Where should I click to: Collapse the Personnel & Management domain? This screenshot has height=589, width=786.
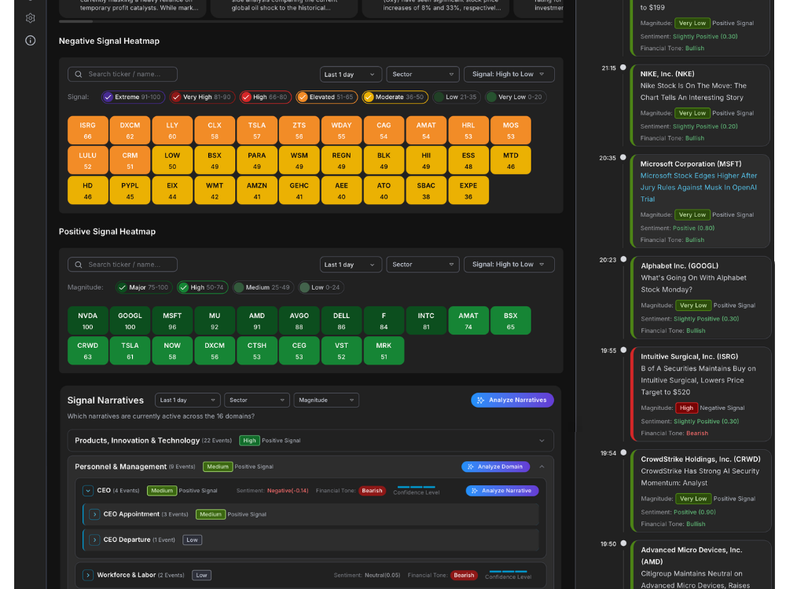542,466
